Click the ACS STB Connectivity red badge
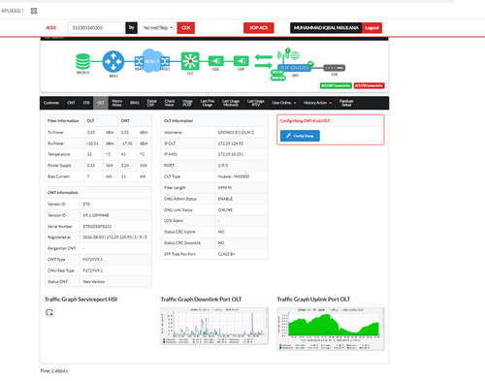The image size is (485, 381). click(x=369, y=85)
